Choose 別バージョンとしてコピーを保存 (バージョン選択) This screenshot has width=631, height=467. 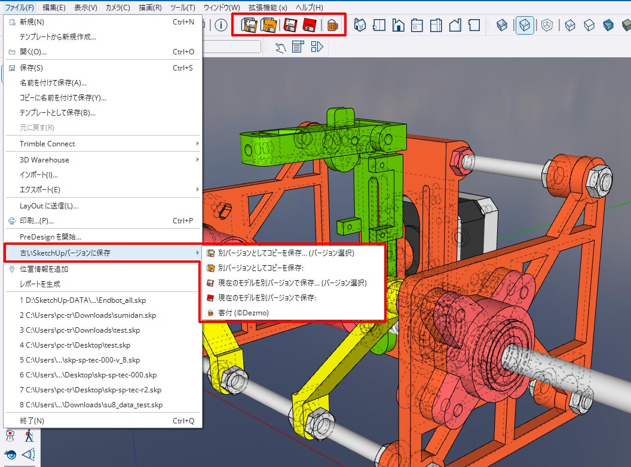[286, 253]
